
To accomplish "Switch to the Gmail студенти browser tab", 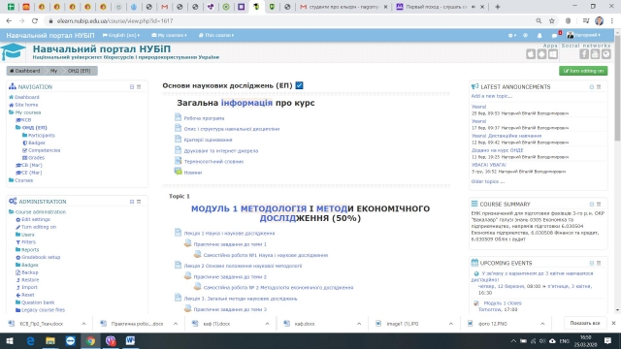I will 343,7.
